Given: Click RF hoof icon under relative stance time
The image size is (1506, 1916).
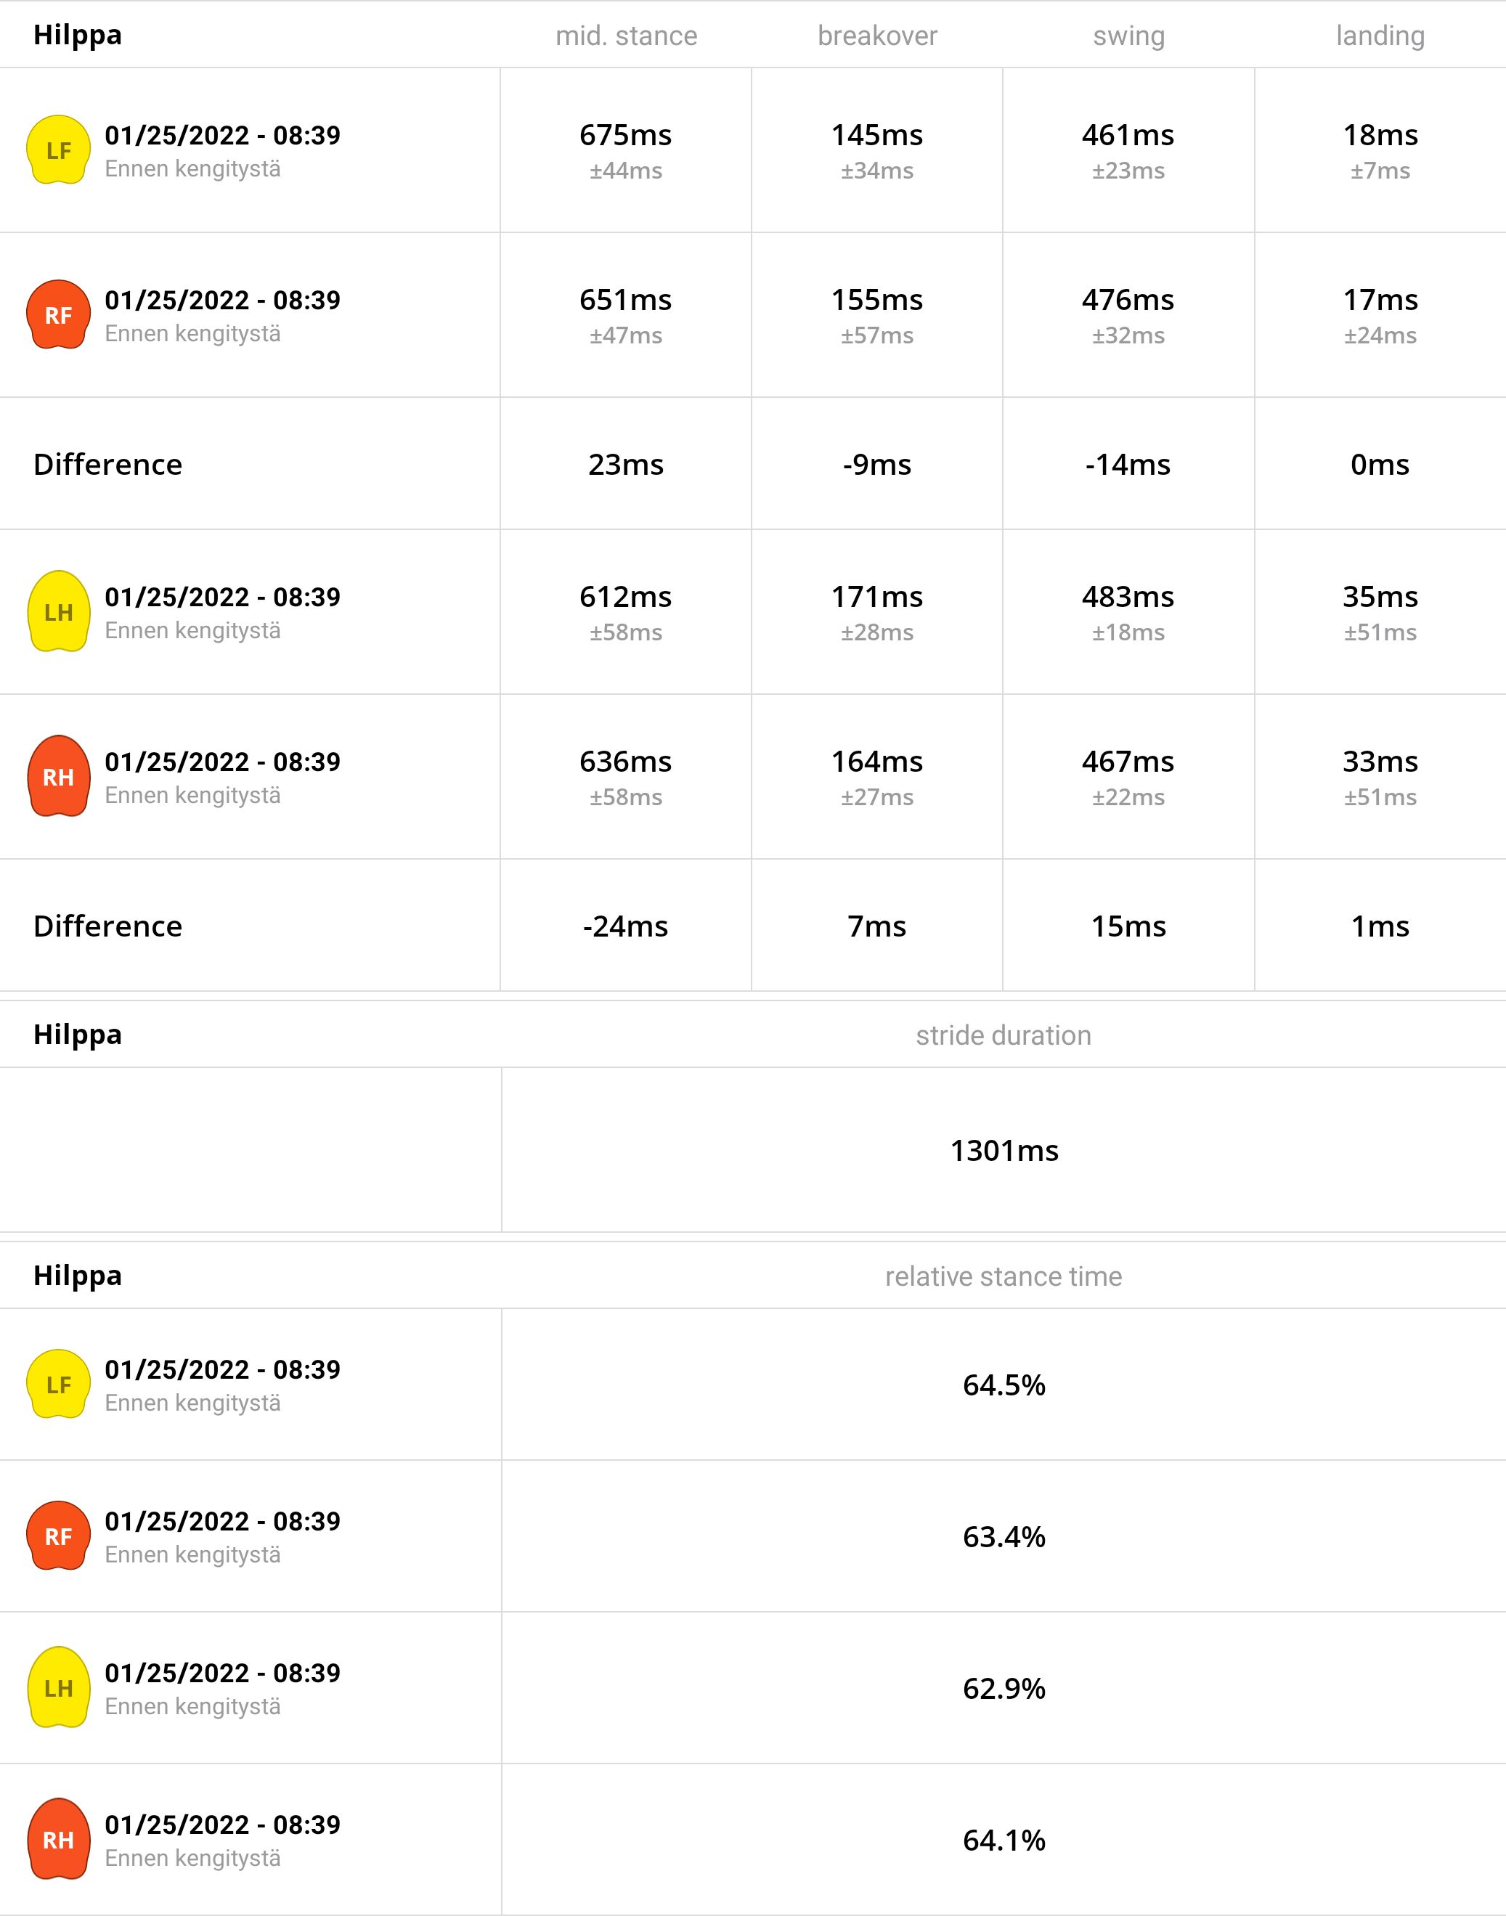Looking at the screenshot, I should point(58,1536).
